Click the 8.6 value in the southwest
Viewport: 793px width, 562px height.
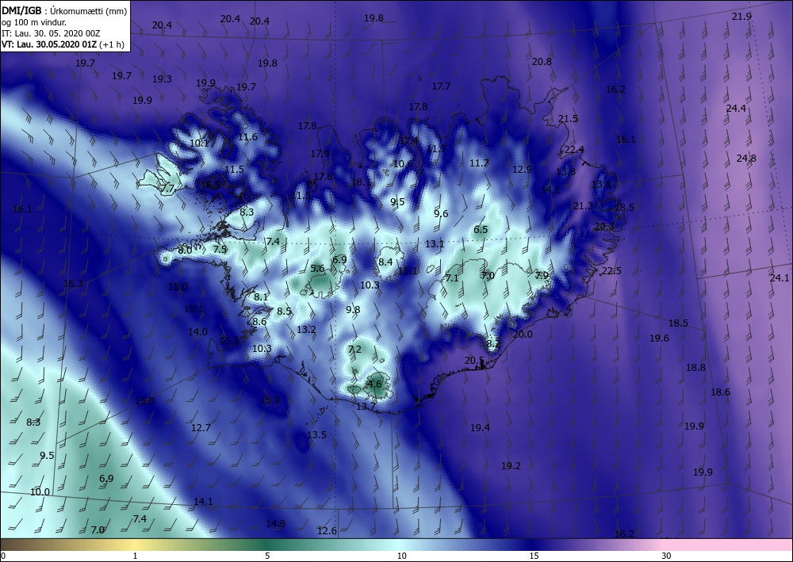259,322
